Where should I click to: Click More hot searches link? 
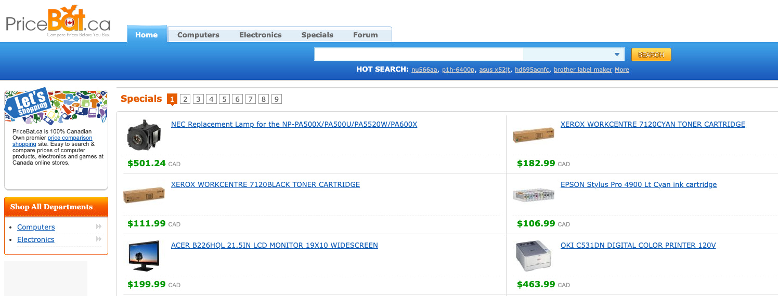pos(622,70)
